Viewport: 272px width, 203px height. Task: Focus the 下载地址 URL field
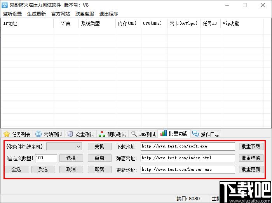click(188, 147)
